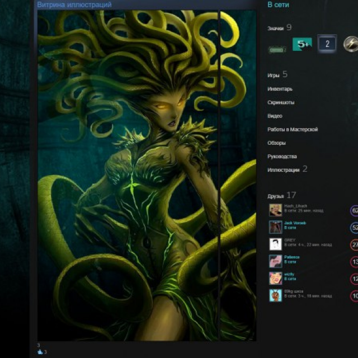Click the level 27 badge beside GREY
Screen dimensions: 358x358
(x=354, y=245)
